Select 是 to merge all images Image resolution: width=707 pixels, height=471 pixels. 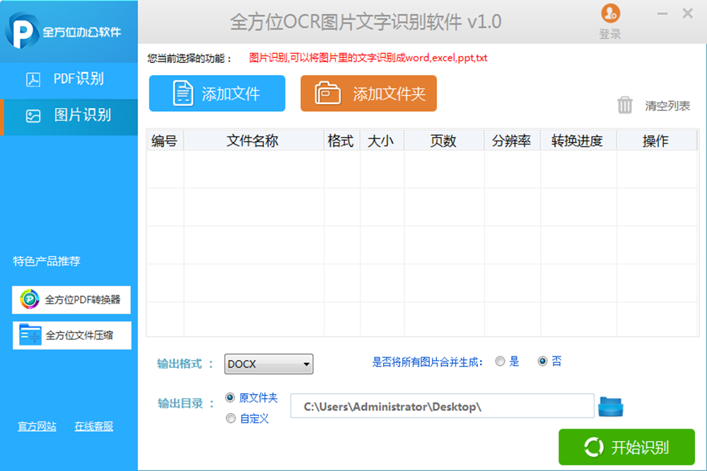[x=500, y=361]
